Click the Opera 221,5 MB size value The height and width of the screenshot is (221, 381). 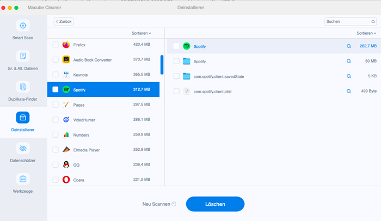pos(142,180)
